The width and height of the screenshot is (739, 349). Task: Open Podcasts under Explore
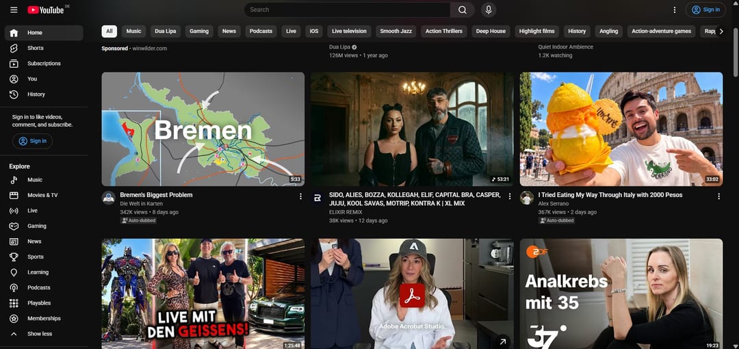(x=44, y=287)
